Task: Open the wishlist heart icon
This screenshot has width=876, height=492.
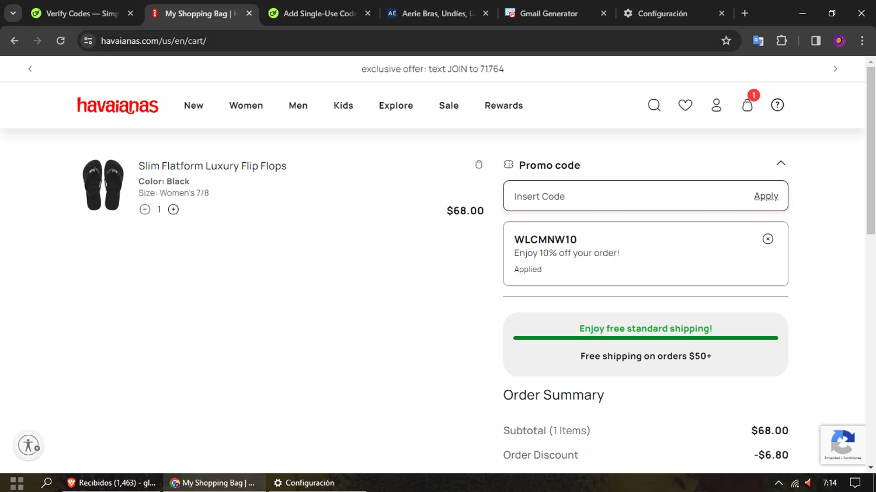Action: tap(685, 105)
